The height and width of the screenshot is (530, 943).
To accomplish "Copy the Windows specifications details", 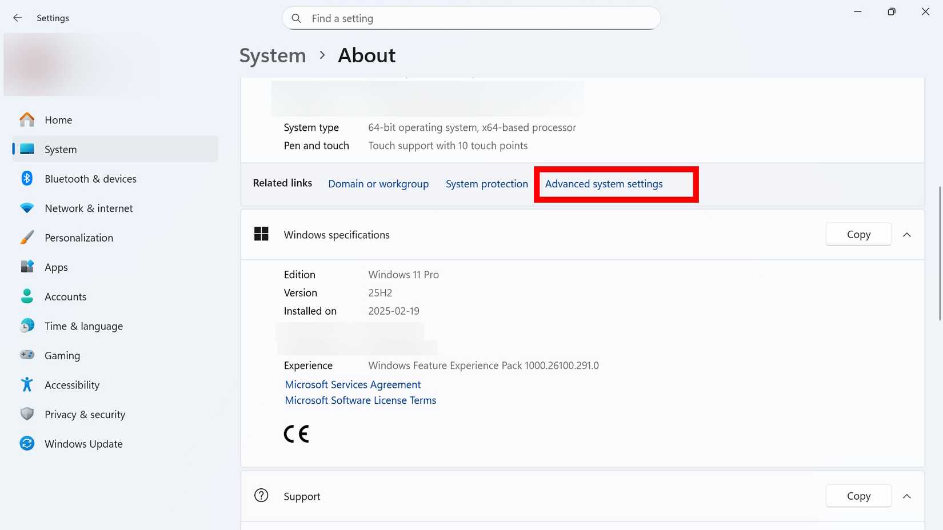I will coord(858,234).
